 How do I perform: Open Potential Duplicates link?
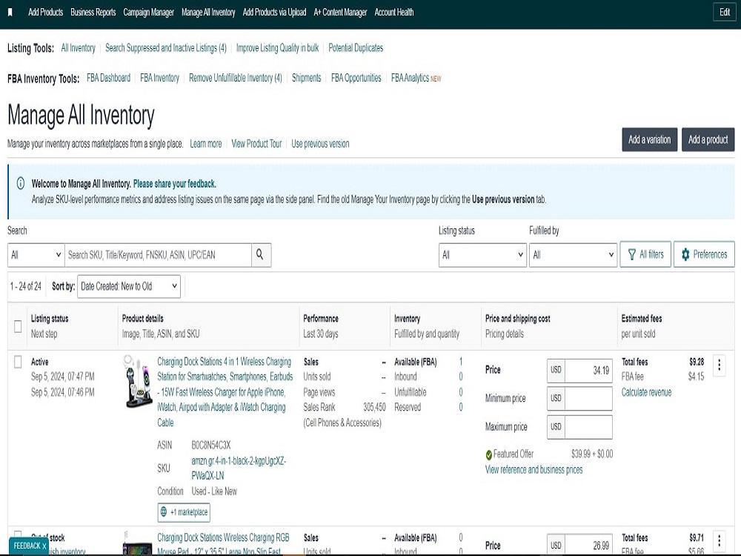[x=356, y=47]
